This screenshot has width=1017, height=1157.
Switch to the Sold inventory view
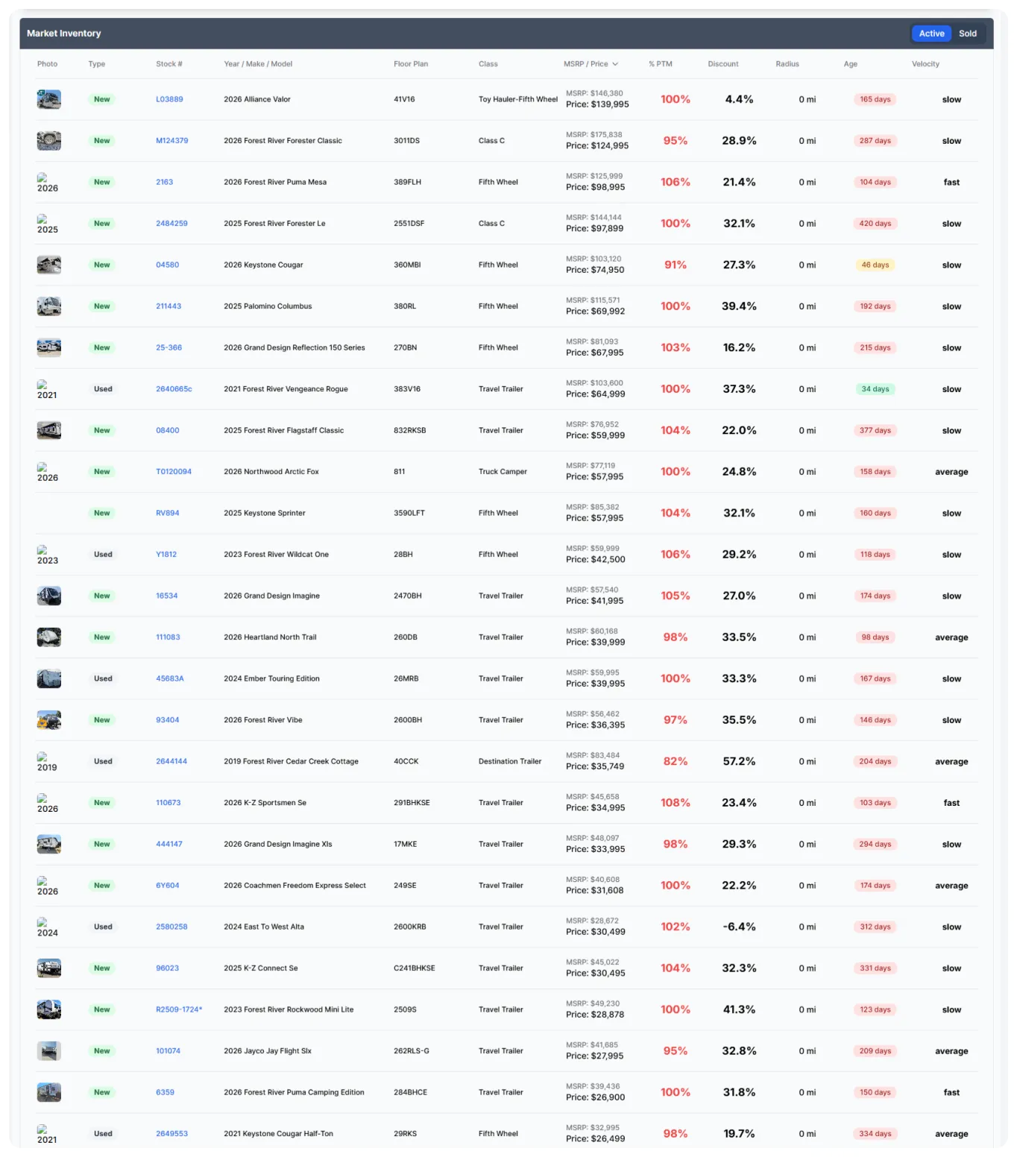(x=968, y=34)
